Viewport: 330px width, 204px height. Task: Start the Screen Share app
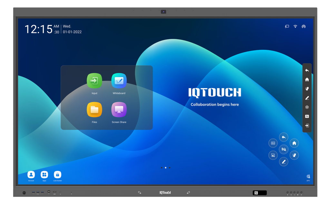[x=119, y=110]
